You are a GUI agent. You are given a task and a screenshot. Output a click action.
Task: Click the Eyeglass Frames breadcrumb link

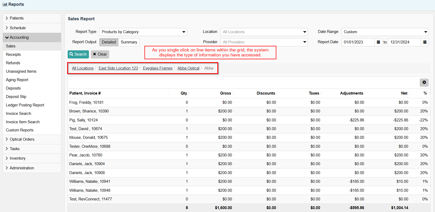(x=158, y=68)
